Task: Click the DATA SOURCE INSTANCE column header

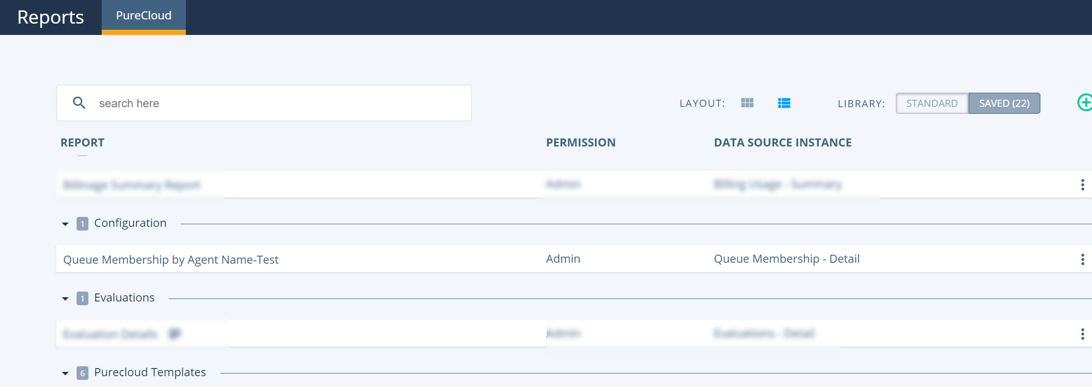Action: 783,142
